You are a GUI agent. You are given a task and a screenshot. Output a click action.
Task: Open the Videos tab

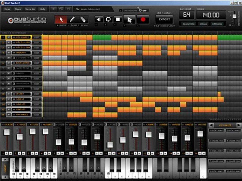(203, 24)
